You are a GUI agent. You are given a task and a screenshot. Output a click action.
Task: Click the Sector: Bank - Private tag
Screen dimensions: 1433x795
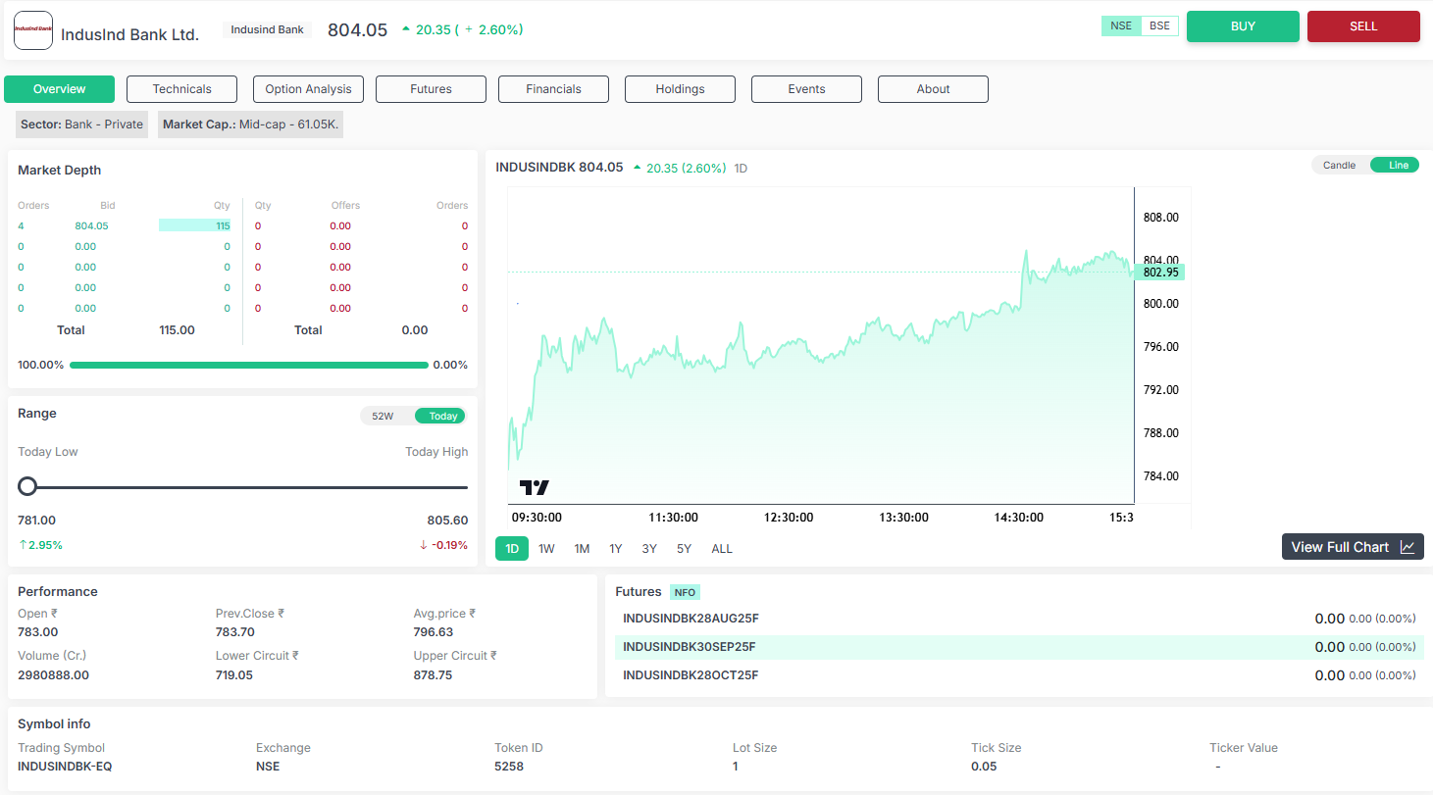click(82, 124)
